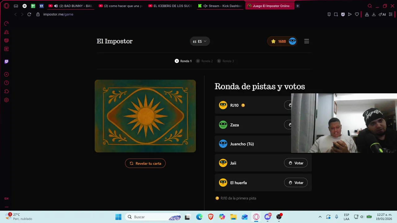Open the easy setup sliders icon
The image size is (397, 223).
click(x=390, y=14)
